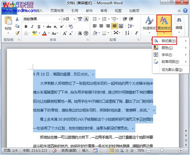Click the Bullets list icon

tap(95, 19)
